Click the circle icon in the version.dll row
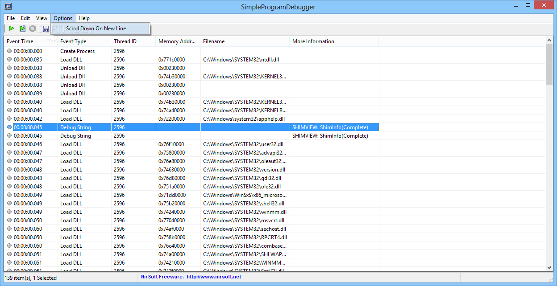The height and width of the screenshot is (286, 557). point(10,170)
